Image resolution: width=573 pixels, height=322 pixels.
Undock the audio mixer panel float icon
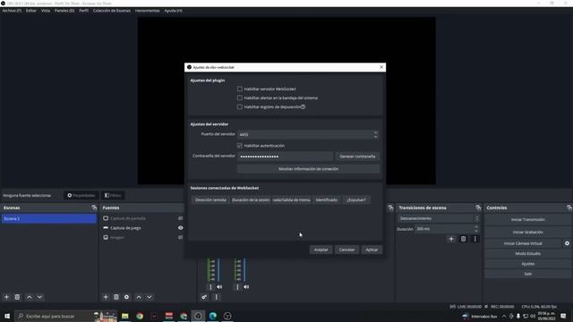(390, 208)
